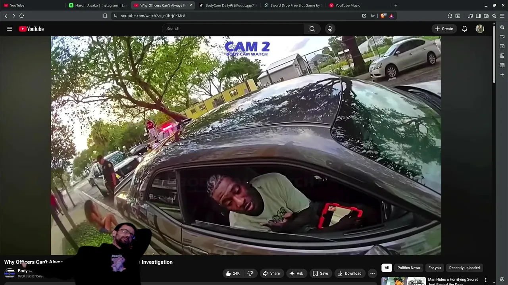Add item to sidebar with plus

point(502,75)
